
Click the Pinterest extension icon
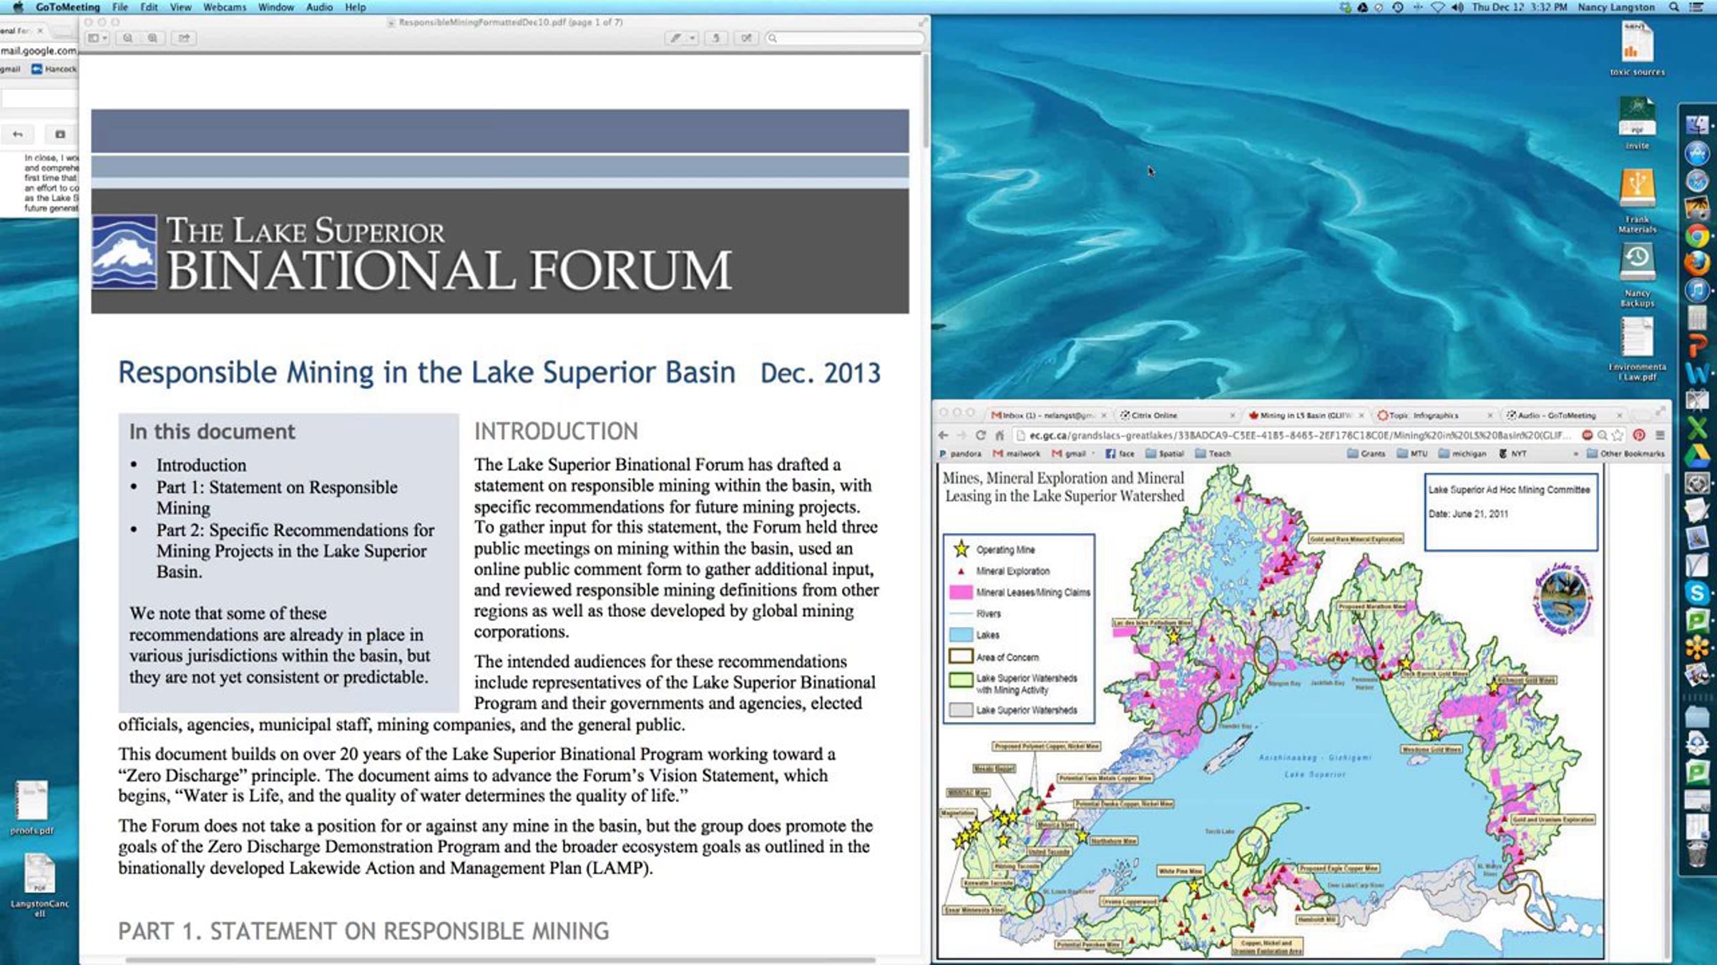[1639, 435]
